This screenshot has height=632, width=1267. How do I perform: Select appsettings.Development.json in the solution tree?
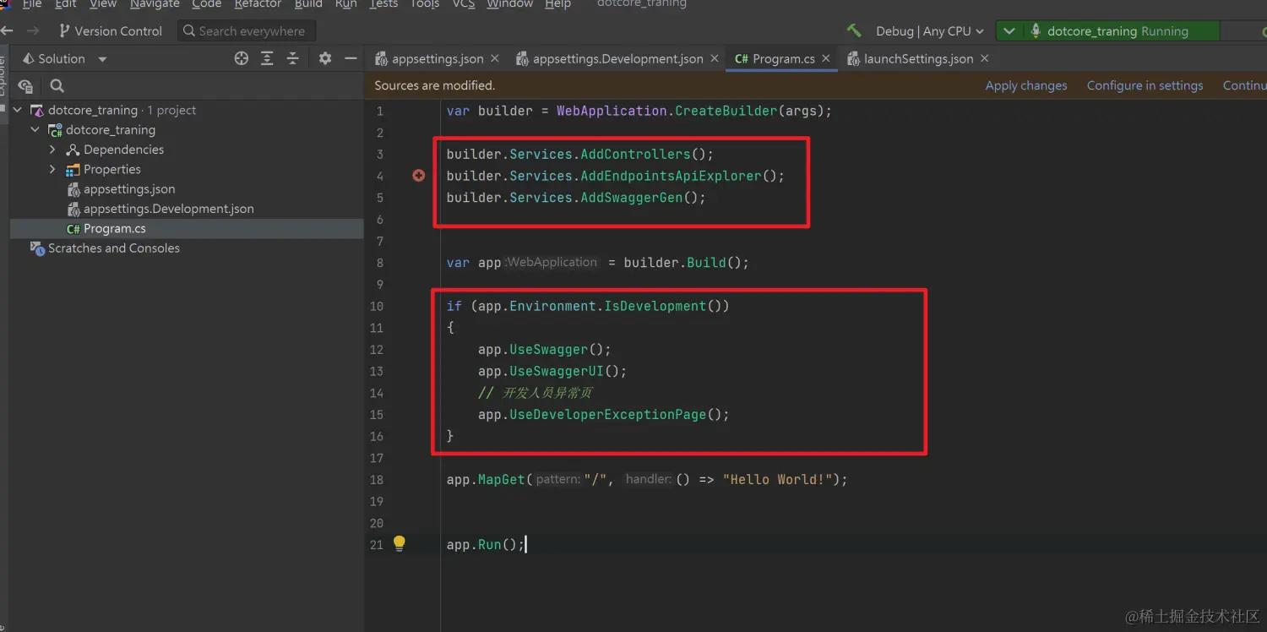(168, 209)
